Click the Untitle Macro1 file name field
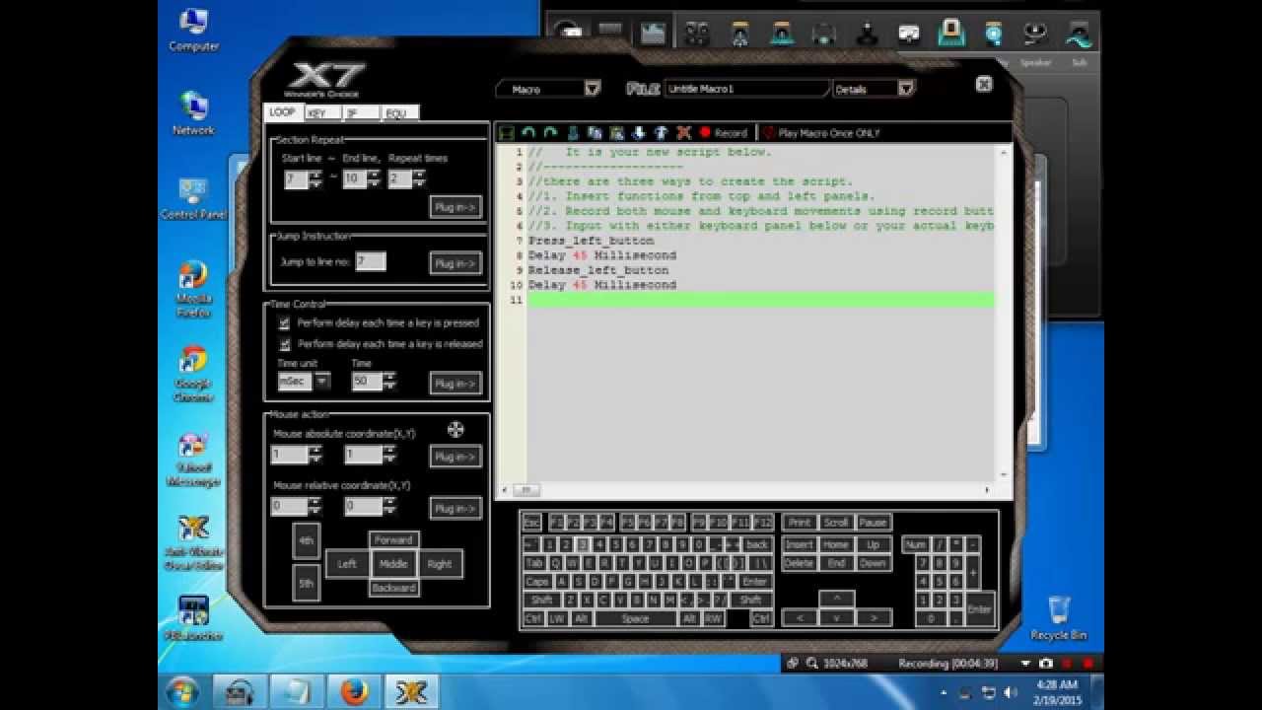The image size is (1262, 710). [746, 89]
